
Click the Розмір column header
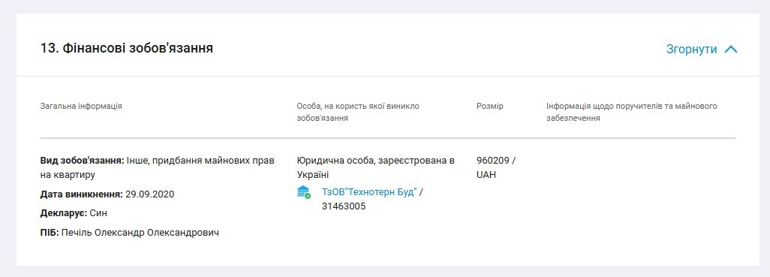[x=489, y=106]
